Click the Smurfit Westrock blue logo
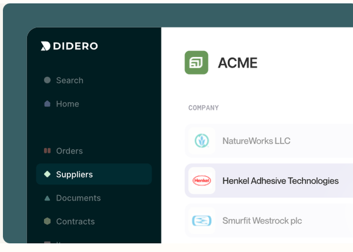Image resolution: width=353 pixels, height=252 pixels. pyautogui.click(x=202, y=221)
